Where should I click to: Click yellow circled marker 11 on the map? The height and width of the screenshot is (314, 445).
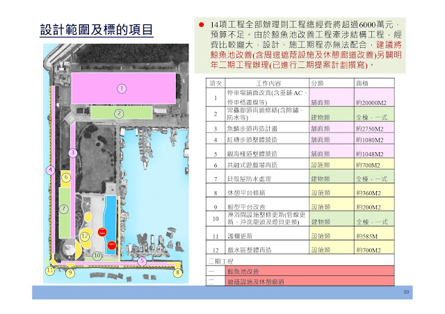click(x=50, y=270)
